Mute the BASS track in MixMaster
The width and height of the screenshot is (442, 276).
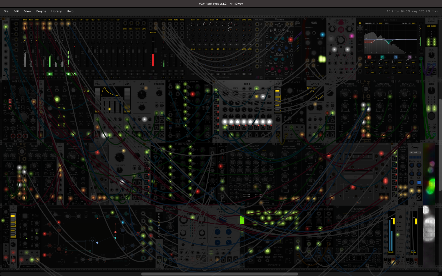[25, 71]
